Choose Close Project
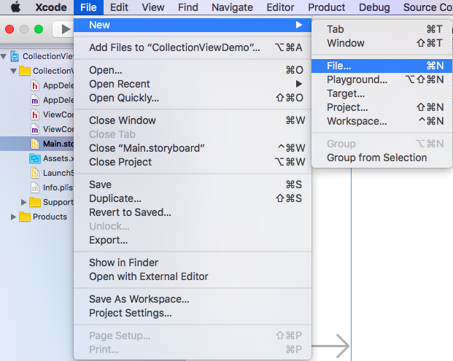453x361 pixels. tap(193, 162)
